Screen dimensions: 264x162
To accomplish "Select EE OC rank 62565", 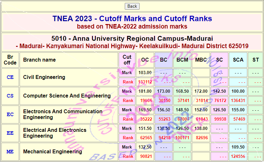I will tap(146, 138).
